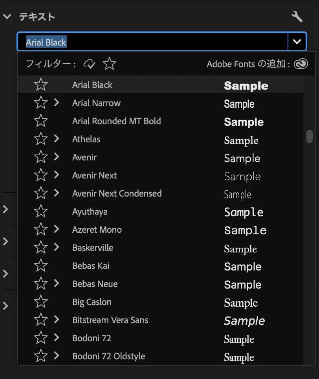
Task: Star the Azeret Mono font
Action: (41, 229)
